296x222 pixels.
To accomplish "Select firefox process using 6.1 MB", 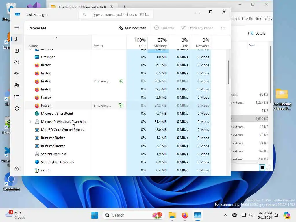I will tap(118, 65).
